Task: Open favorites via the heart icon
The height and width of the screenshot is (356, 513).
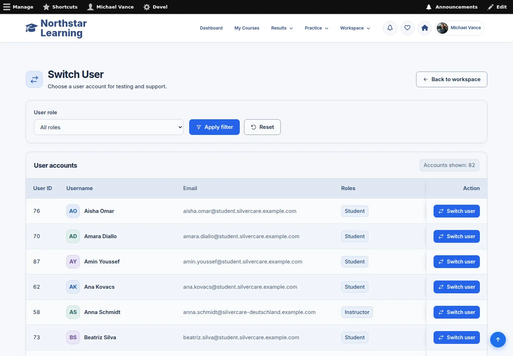Action: [x=408, y=28]
